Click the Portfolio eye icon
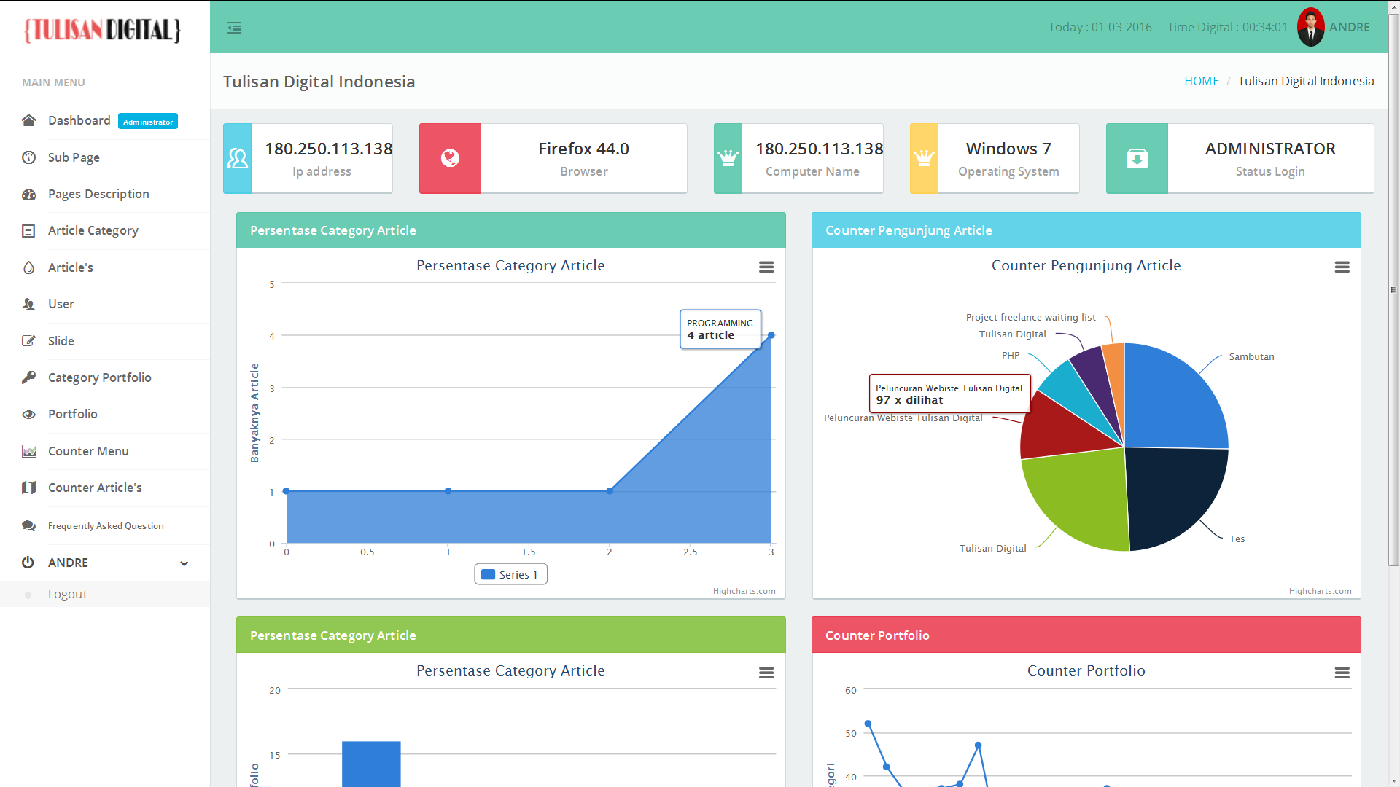This screenshot has height=787, width=1400. (28, 414)
